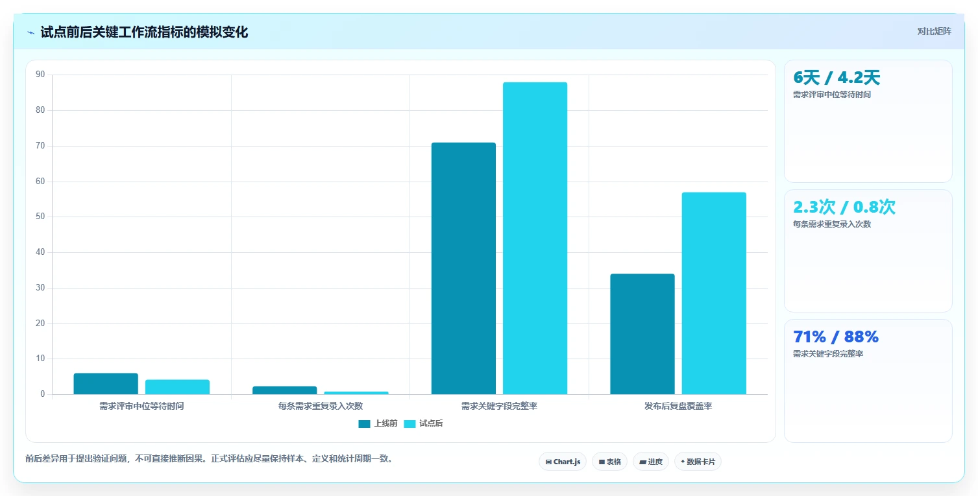Click the 对比矩阵 label in the header

point(934,31)
